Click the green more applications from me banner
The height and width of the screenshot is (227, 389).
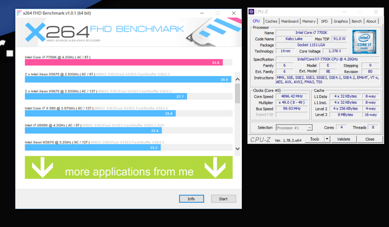click(x=129, y=167)
